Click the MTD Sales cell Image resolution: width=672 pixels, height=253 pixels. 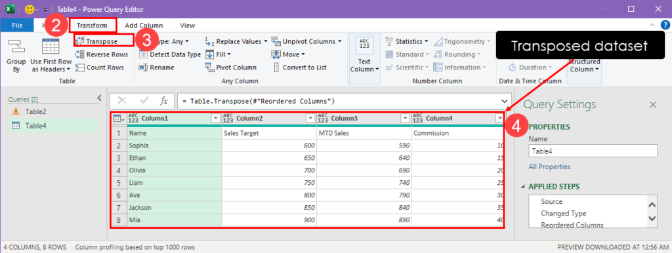point(364,133)
